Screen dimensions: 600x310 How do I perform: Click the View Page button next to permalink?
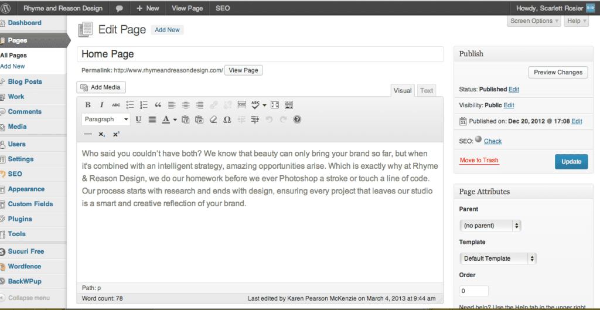[x=243, y=70]
